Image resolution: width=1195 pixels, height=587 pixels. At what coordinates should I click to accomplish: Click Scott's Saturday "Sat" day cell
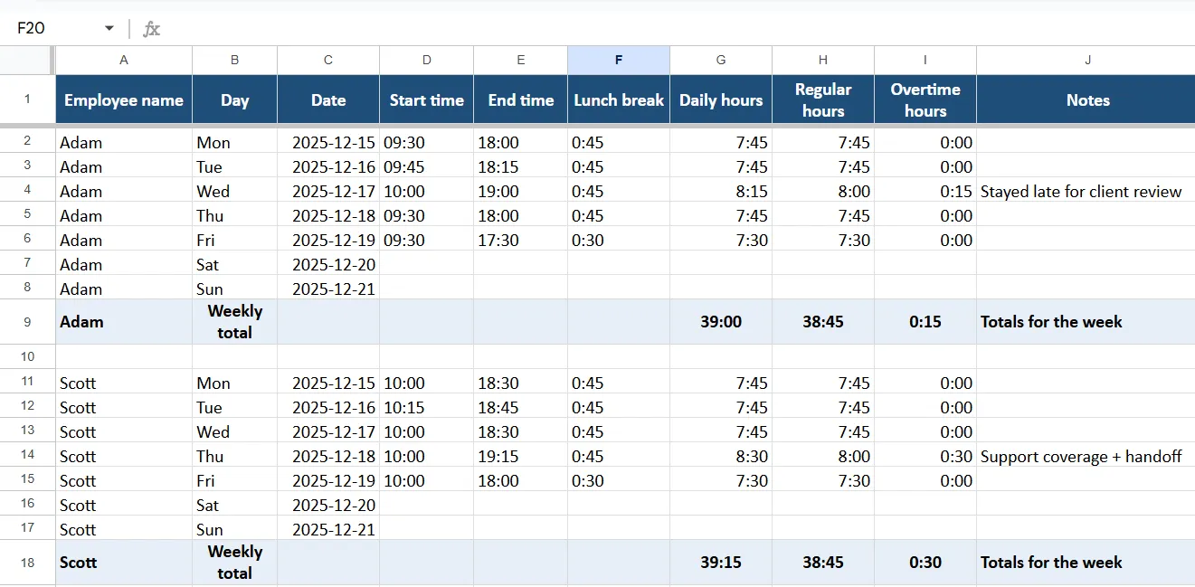click(235, 505)
